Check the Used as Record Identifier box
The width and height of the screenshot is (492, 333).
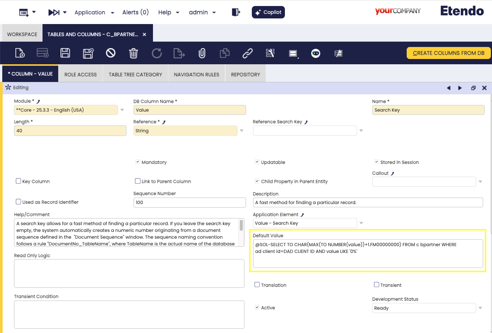18,202
